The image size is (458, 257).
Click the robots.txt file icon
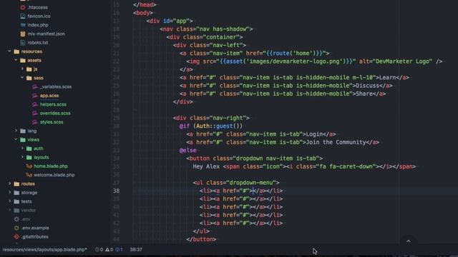point(23,43)
